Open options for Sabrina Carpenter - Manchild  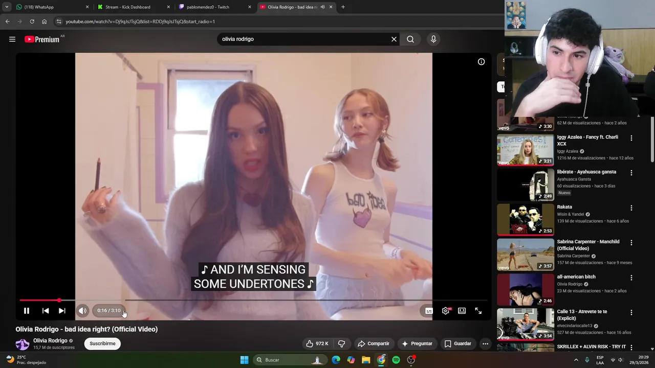pyautogui.click(x=631, y=243)
